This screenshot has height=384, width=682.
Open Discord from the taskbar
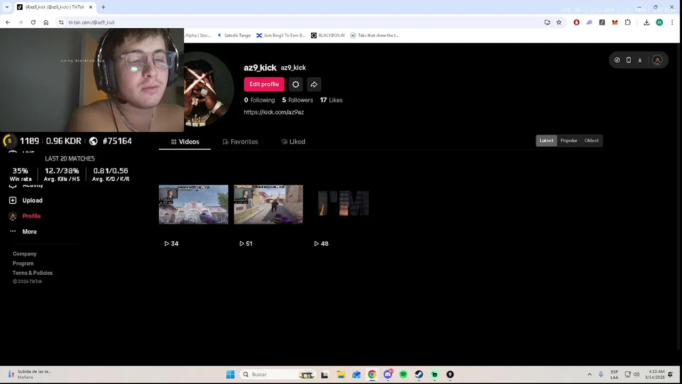(388, 374)
